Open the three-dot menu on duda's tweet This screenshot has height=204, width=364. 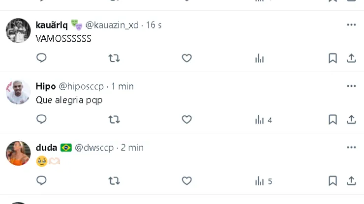[x=351, y=148]
